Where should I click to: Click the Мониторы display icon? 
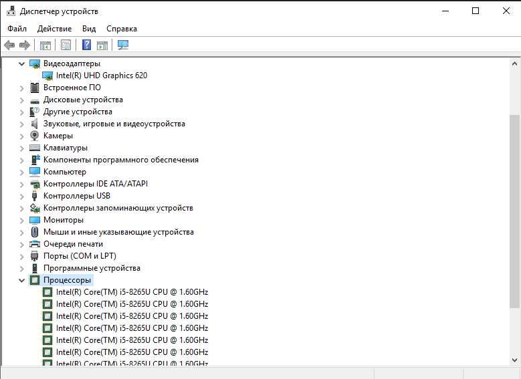pos(35,220)
